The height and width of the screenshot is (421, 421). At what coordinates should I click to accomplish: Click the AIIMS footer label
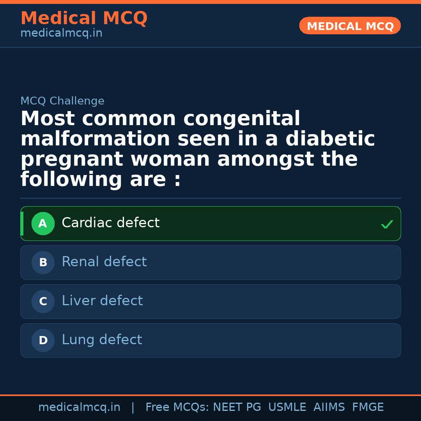pyautogui.click(x=329, y=407)
